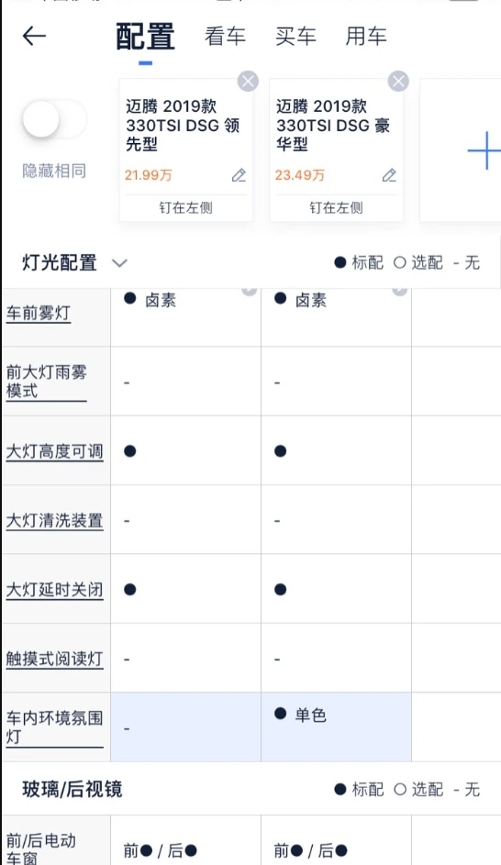Open the 用车 tab
Image resolution: width=501 pixels, height=865 pixels.
[x=366, y=37]
